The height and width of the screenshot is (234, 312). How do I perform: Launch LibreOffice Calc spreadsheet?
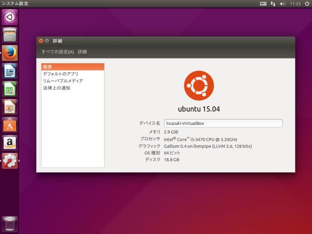pos(10,89)
